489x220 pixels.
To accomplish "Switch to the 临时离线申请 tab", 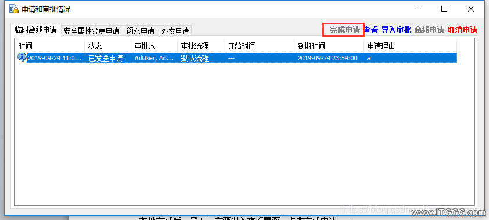I will (36, 30).
